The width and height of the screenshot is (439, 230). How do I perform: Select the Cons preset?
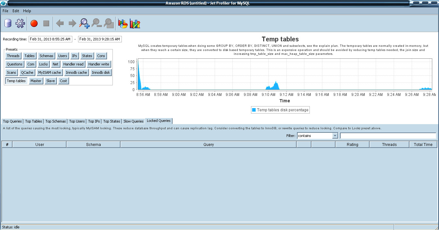pos(101,56)
